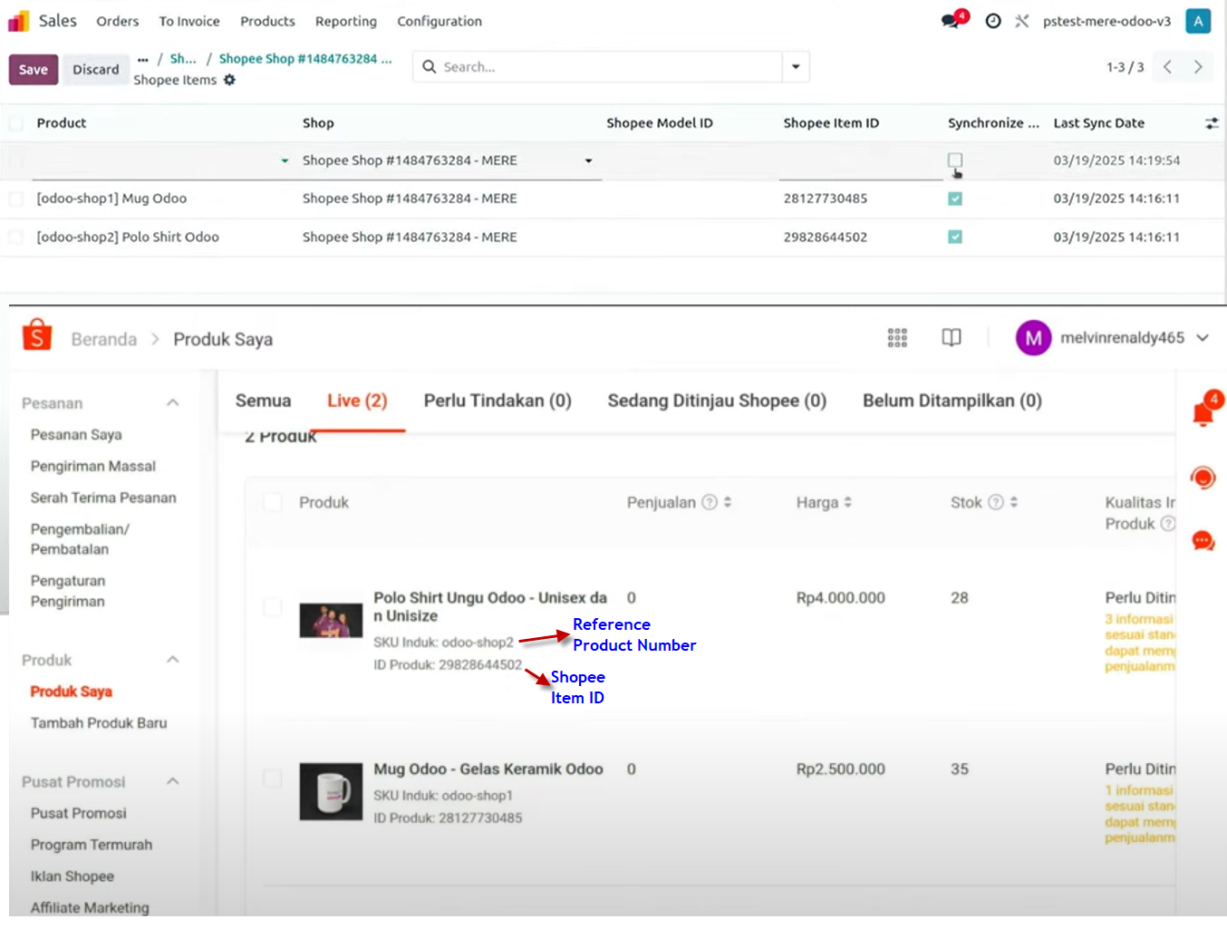Image resolution: width=1227 pixels, height=948 pixels.
Task: Click the Discard button
Action: click(x=96, y=70)
